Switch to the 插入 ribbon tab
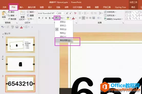 coord(22,7)
